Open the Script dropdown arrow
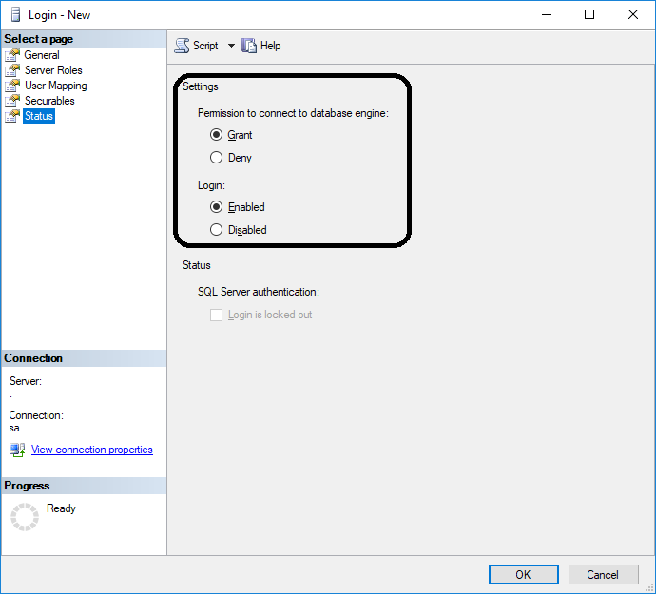Image resolution: width=656 pixels, height=594 pixels. pyautogui.click(x=231, y=46)
